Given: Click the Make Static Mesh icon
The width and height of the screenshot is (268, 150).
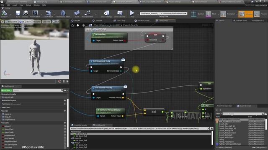Looking at the screenshot, I should point(63,13).
